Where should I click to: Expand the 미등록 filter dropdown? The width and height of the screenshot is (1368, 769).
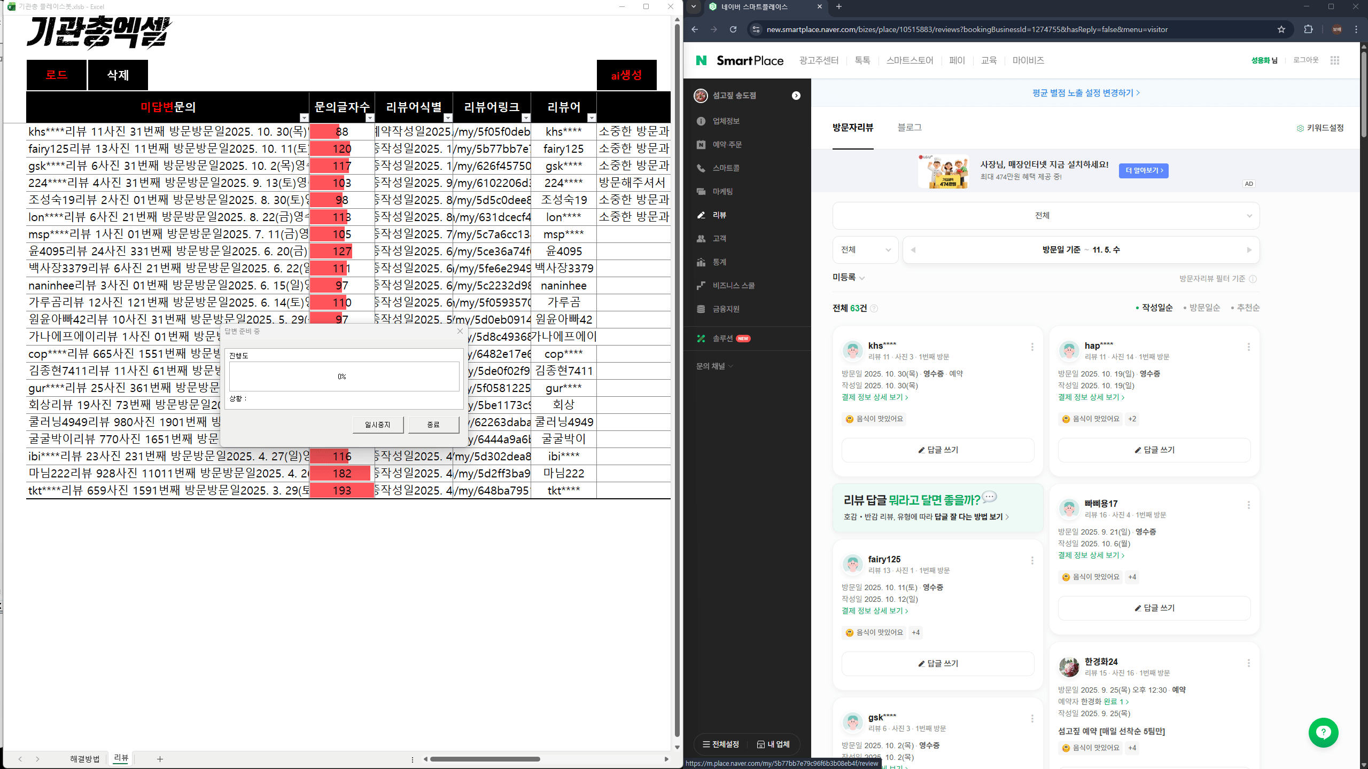(849, 277)
